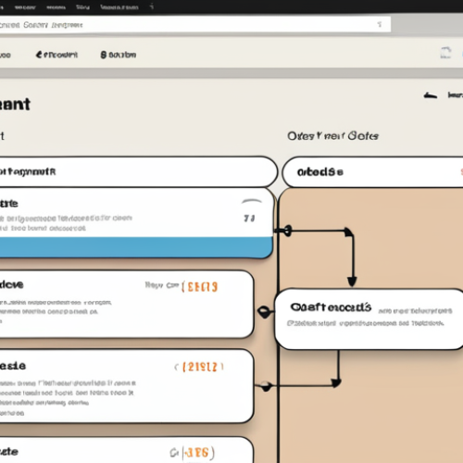Click the small glyph after the black bar menus
463x463 pixels.
[152, 6]
